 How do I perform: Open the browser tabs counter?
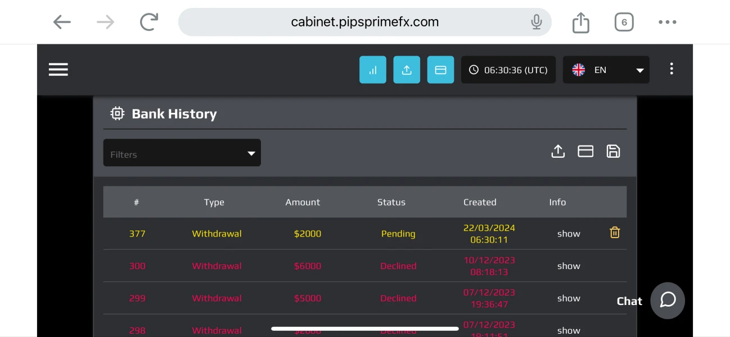pyautogui.click(x=624, y=22)
